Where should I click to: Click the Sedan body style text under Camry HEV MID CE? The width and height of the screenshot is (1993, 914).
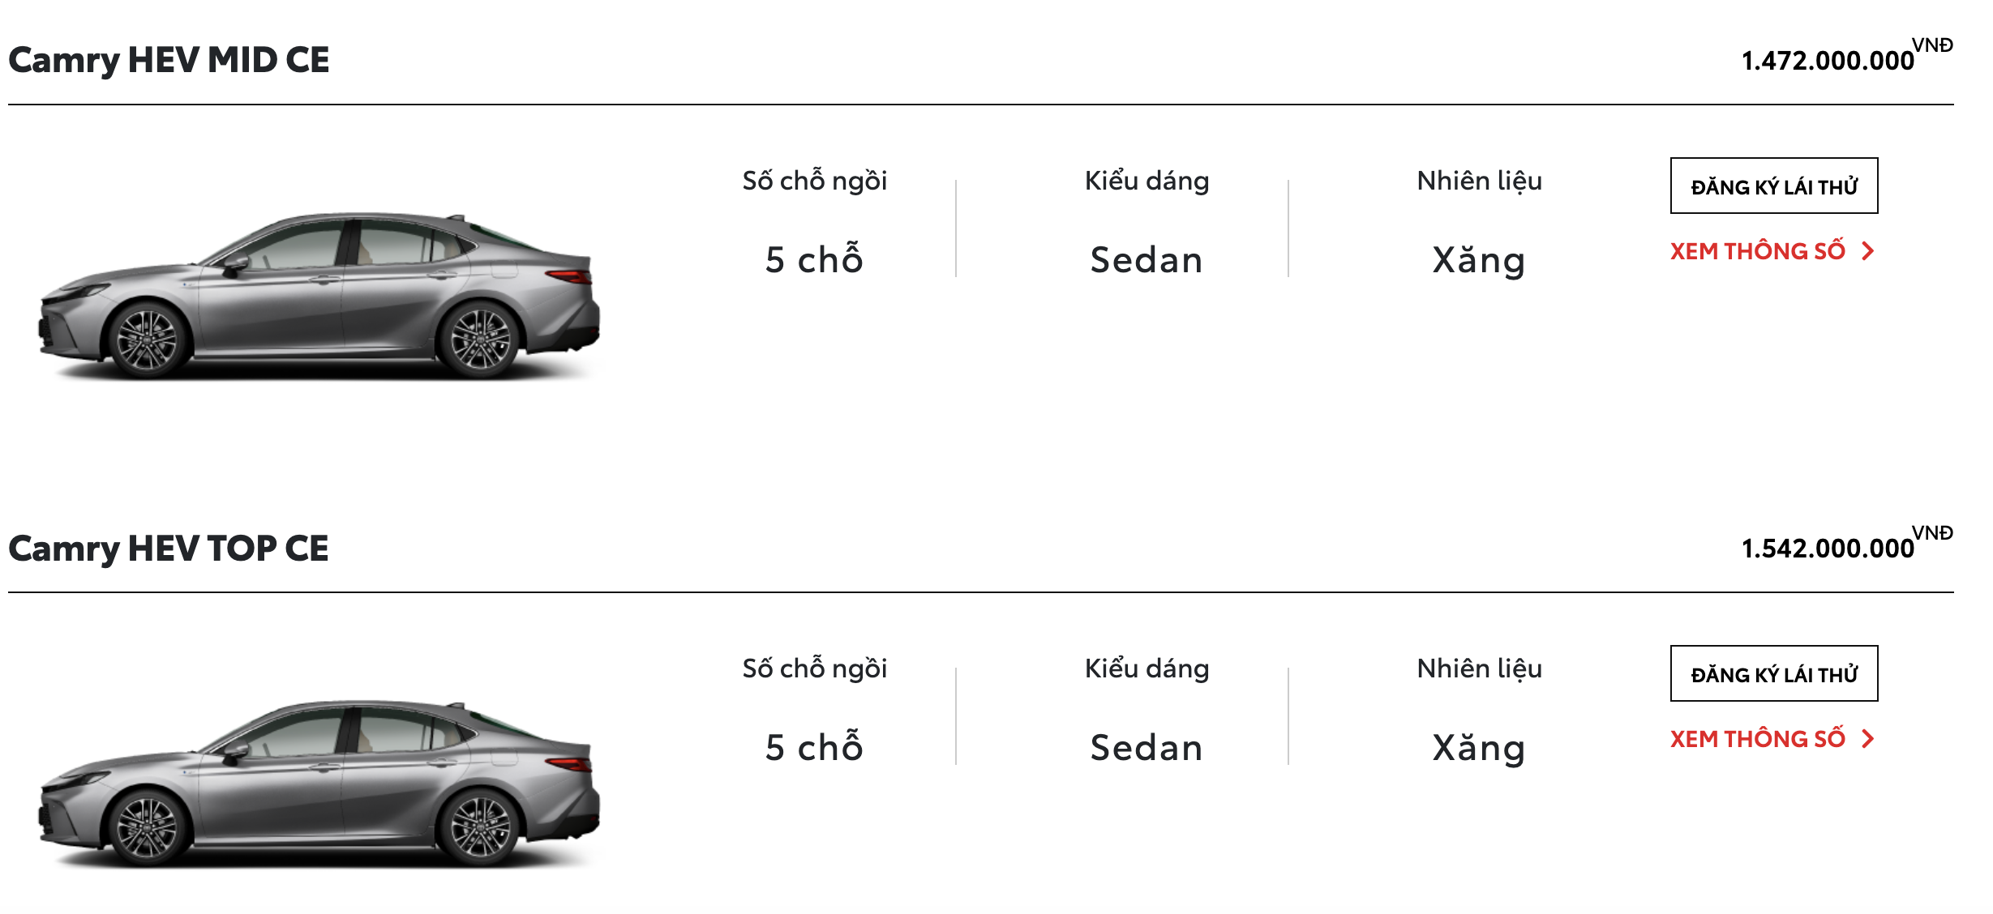(1147, 259)
